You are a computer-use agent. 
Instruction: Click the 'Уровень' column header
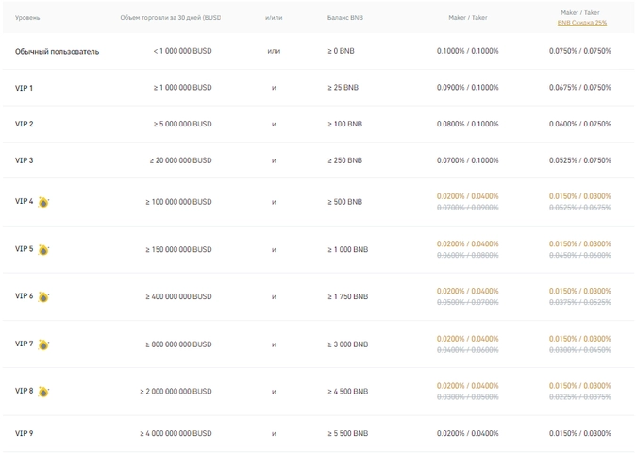pos(27,17)
